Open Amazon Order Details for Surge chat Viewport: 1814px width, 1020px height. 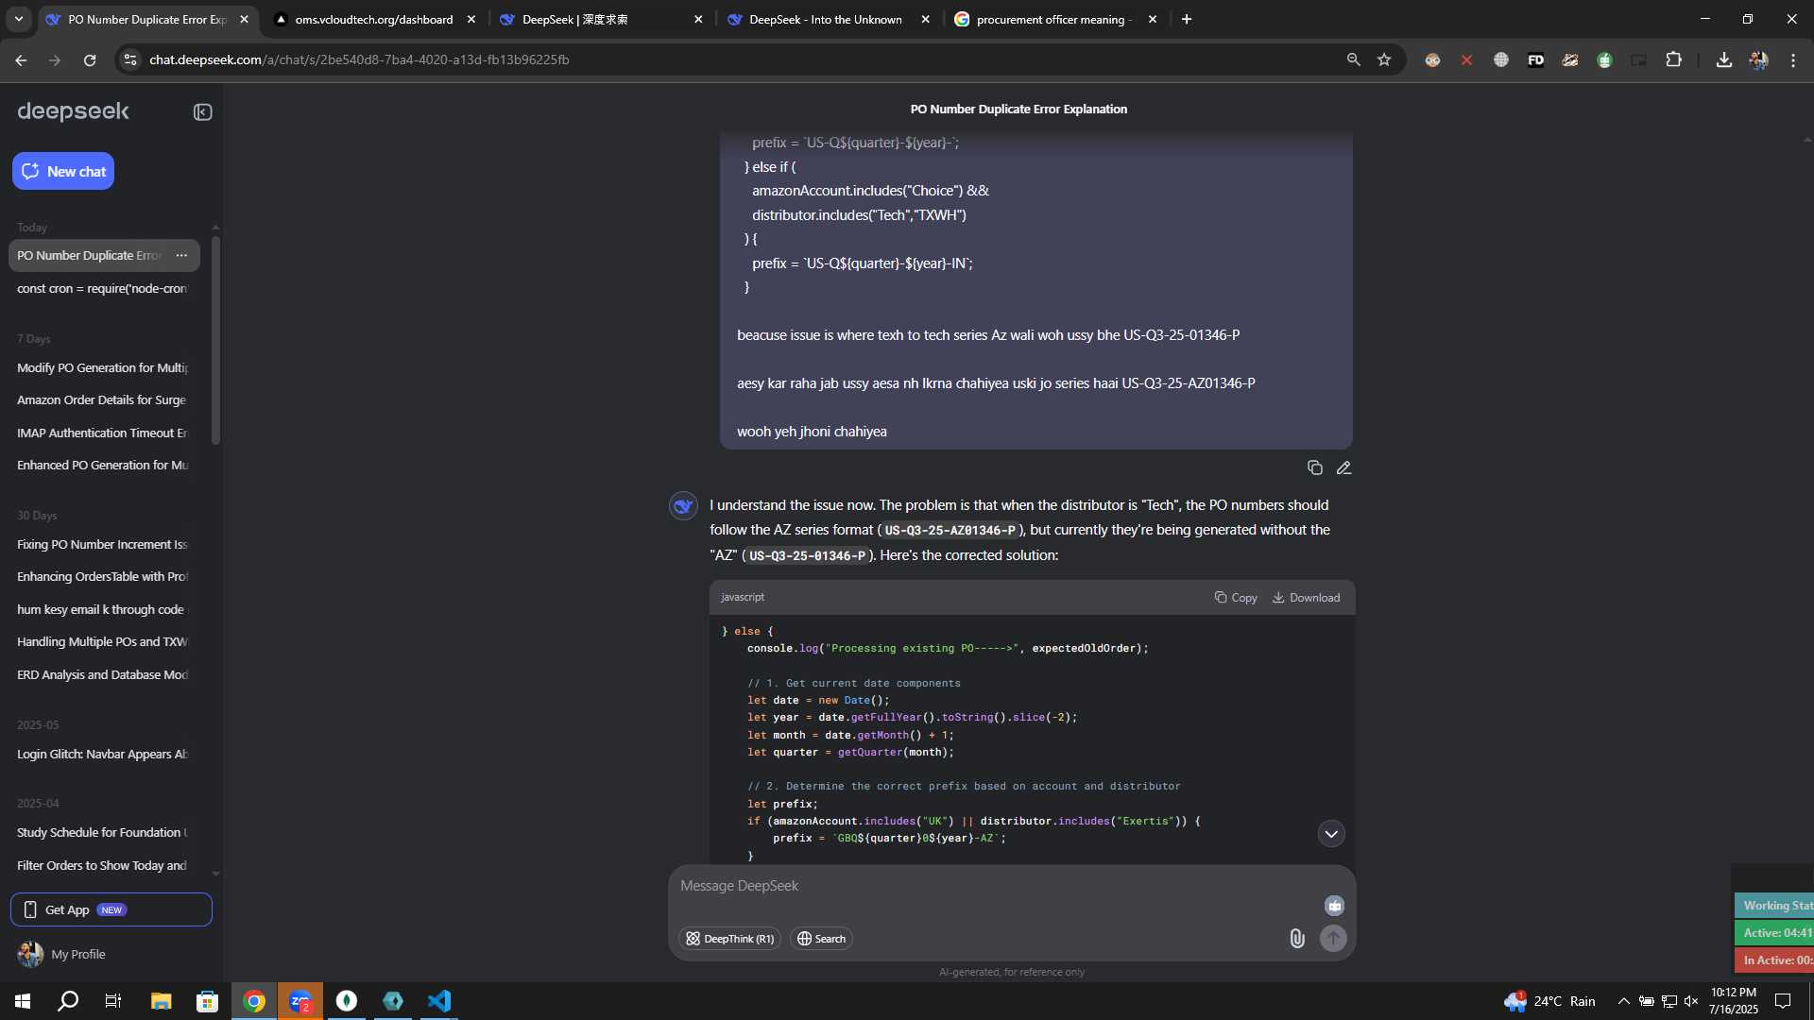click(104, 399)
